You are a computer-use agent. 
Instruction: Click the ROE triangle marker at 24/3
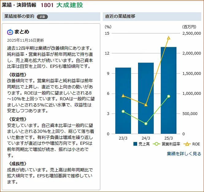146,105
